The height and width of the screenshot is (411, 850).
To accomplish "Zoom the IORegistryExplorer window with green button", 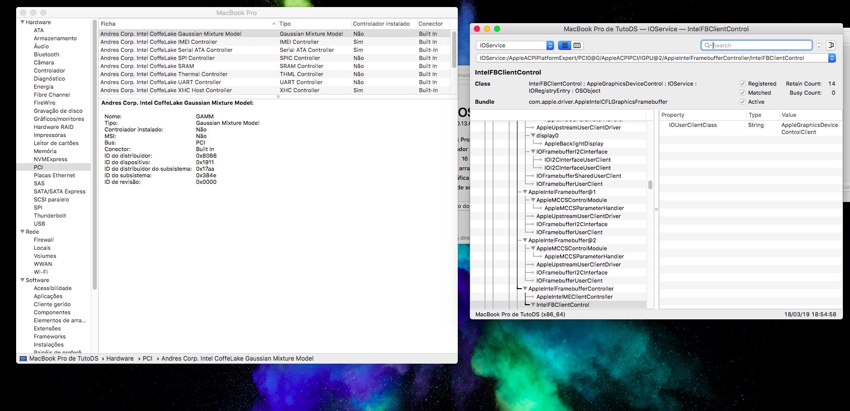I will click(x=497, y=29).
